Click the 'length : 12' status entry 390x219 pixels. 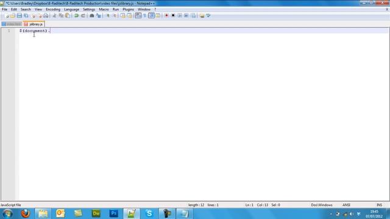pyautogui.click(x=196, y=205)
